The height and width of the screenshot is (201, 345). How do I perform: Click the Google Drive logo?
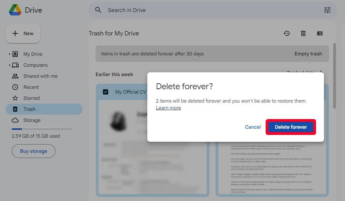coord(15,10)
